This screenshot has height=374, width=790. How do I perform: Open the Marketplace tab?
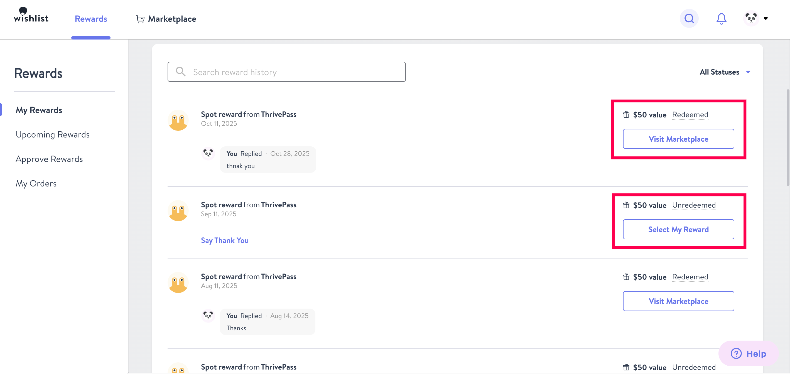pos(172,19)
